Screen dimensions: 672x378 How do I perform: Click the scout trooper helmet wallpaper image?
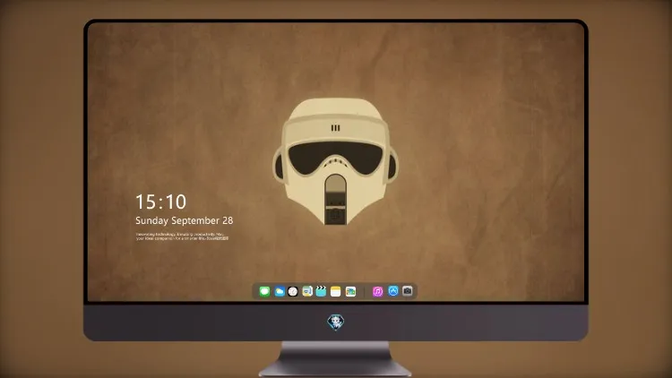click(x=336, y=161)
